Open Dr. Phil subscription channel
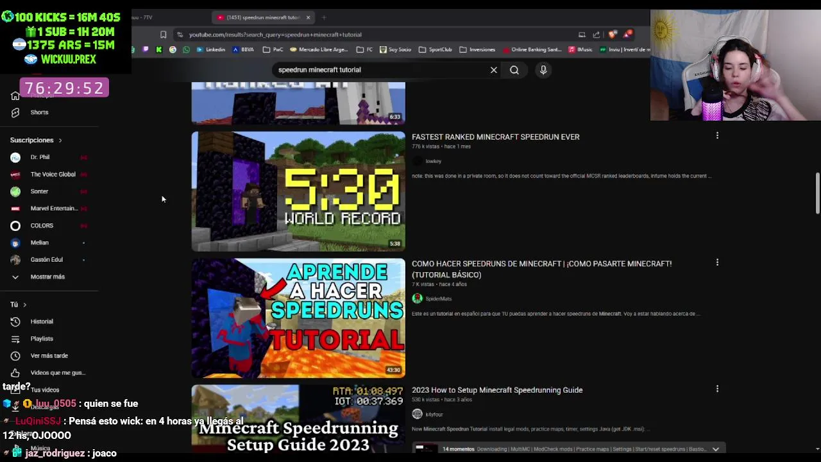Screen dimensions: 821x462 pos(40,157)
